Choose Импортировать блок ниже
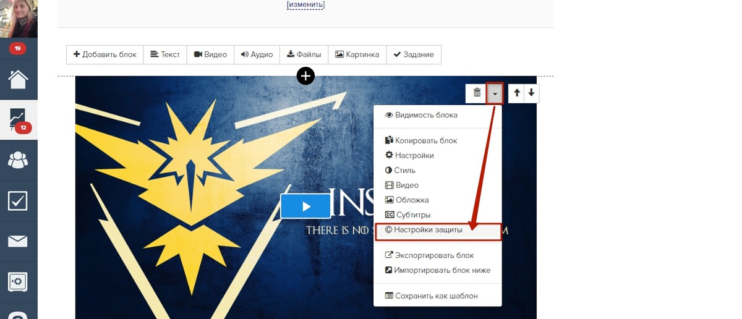The height and width of the screenshot is (319, 742). [438, 270]
